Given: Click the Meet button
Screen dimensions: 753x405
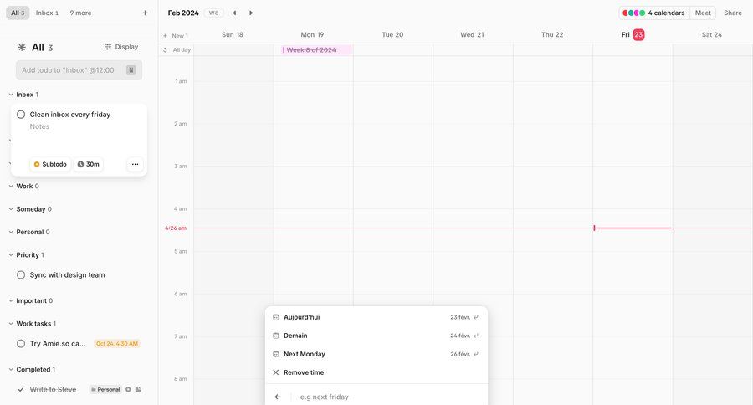Looking at the screenshot, I should coord(703,13).
